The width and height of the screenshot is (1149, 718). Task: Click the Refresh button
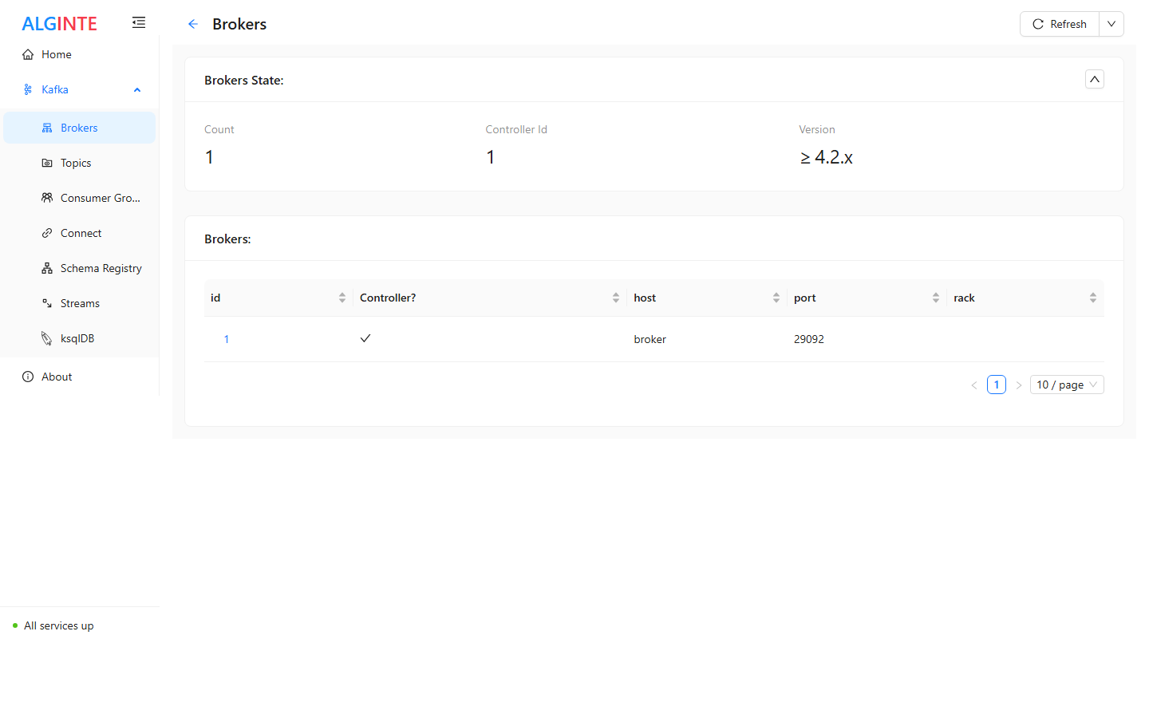point(1060,24)
